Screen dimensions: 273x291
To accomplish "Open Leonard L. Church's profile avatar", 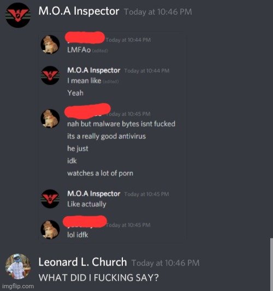I will point(18,266).
